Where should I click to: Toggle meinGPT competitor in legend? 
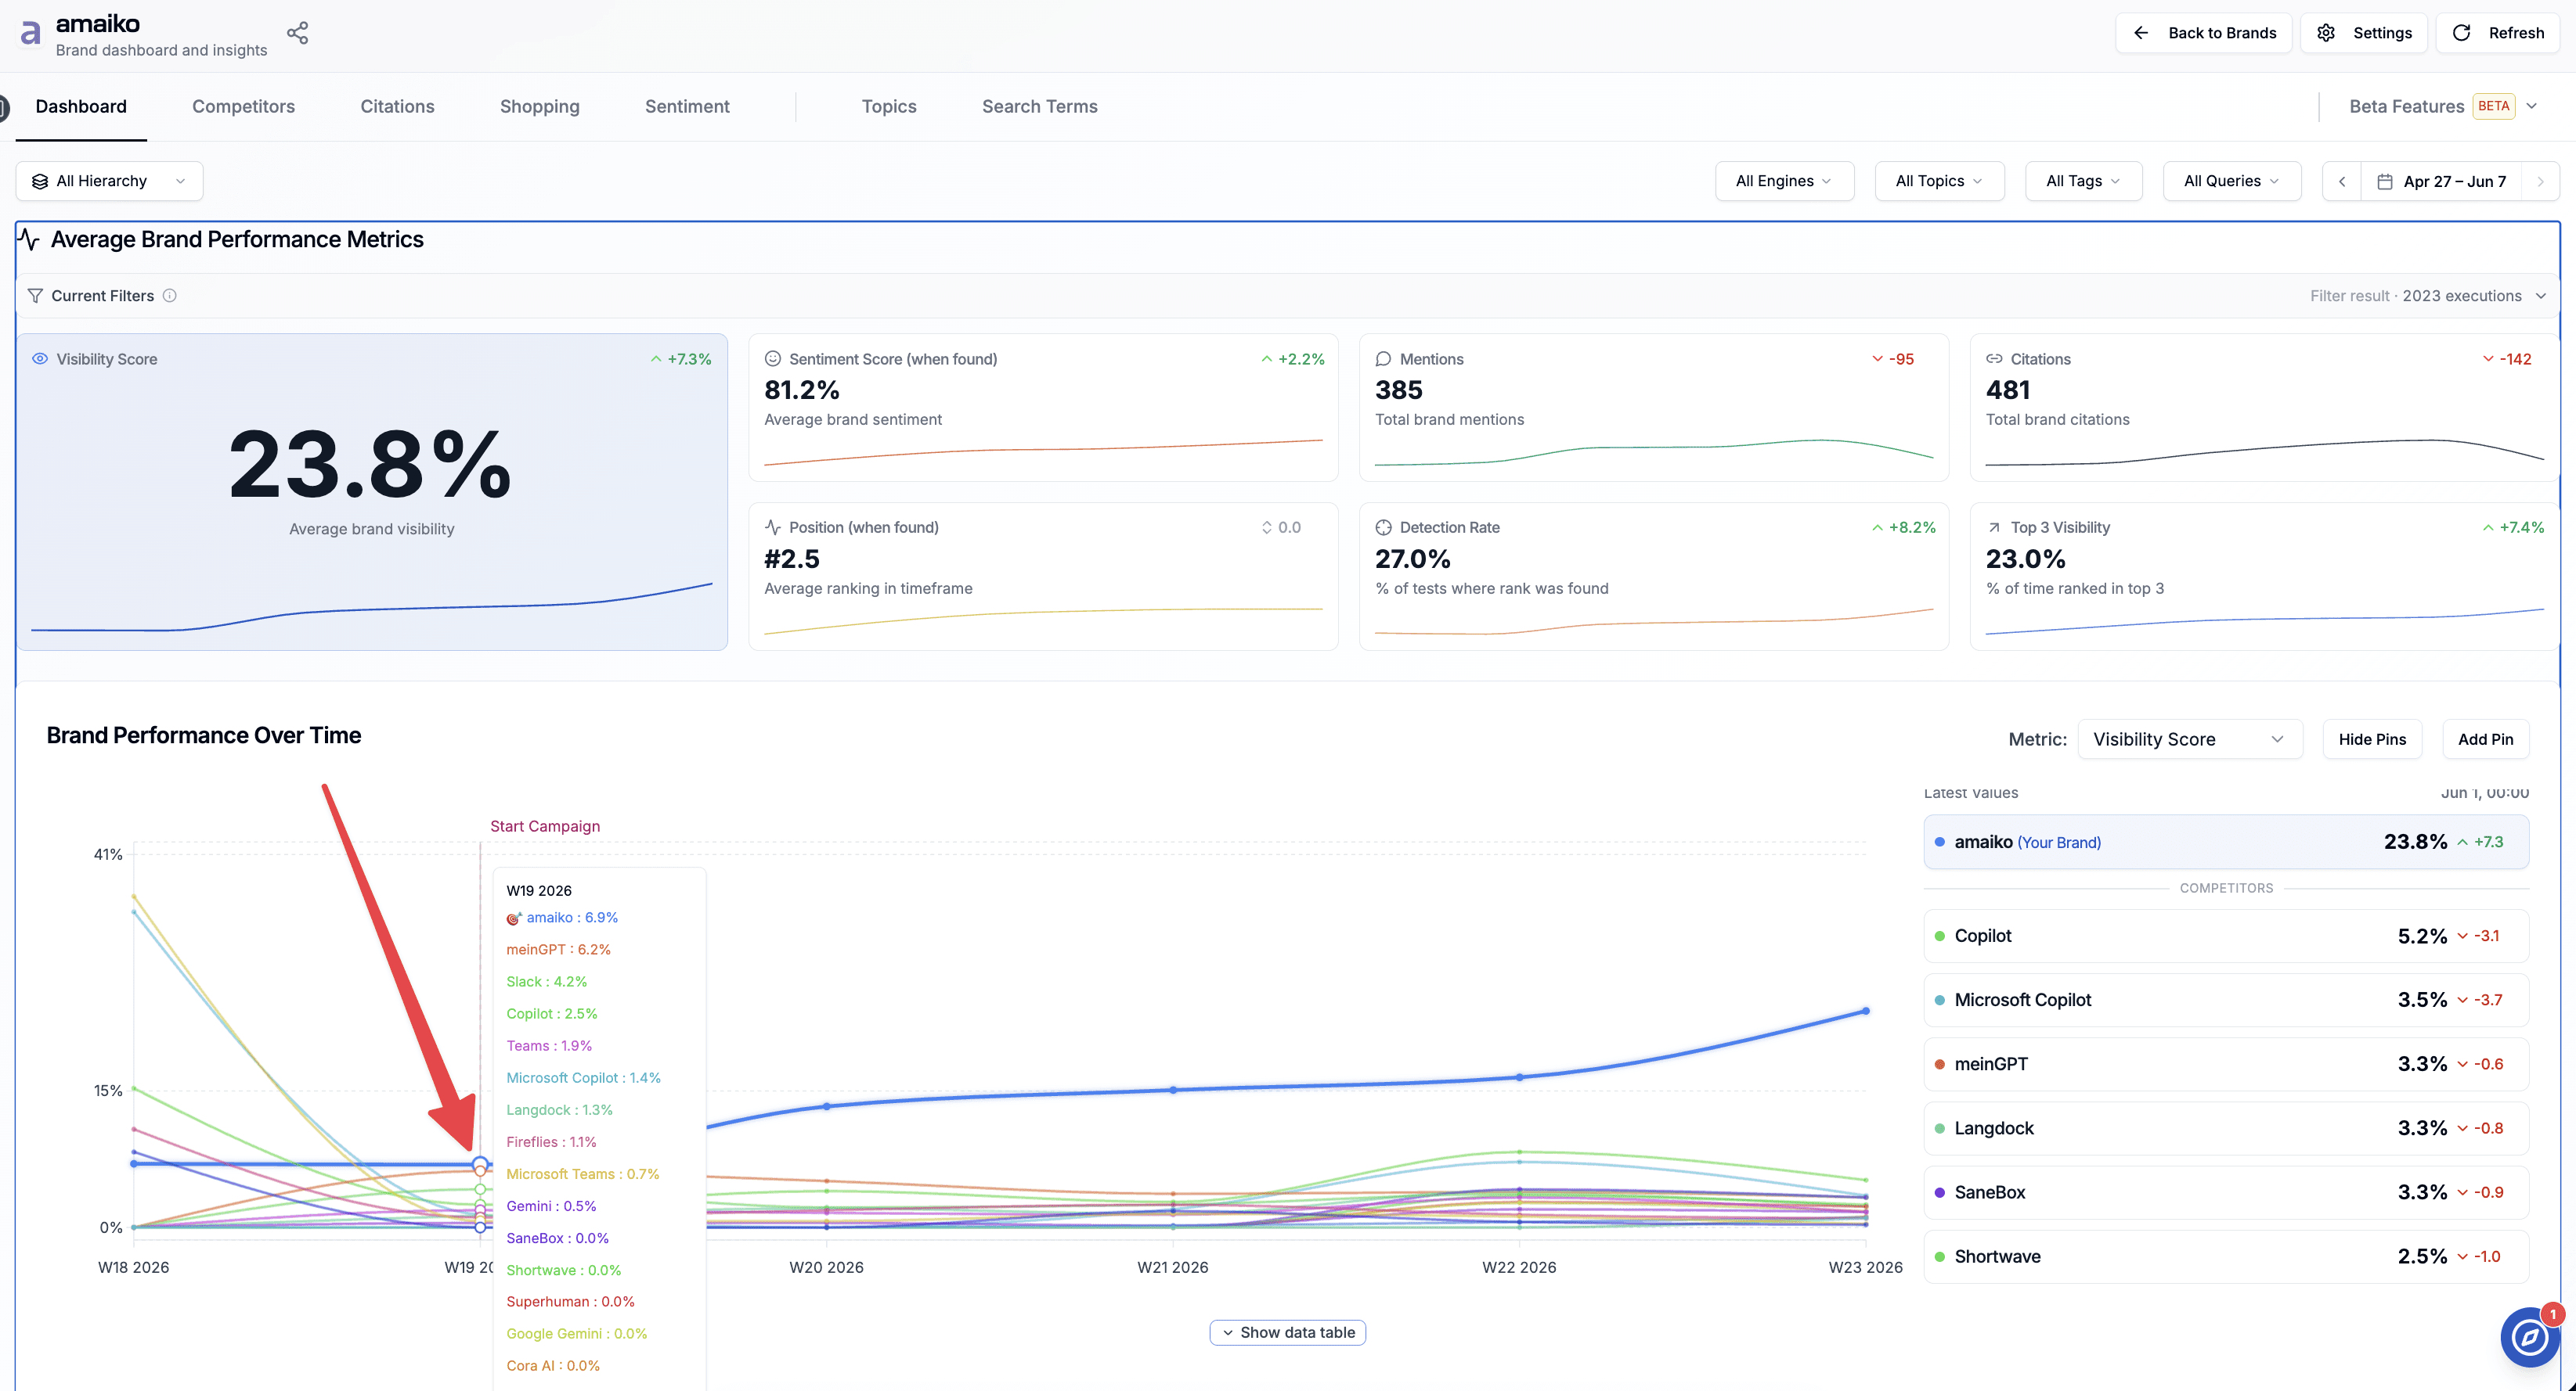tap(2226, 1064)
